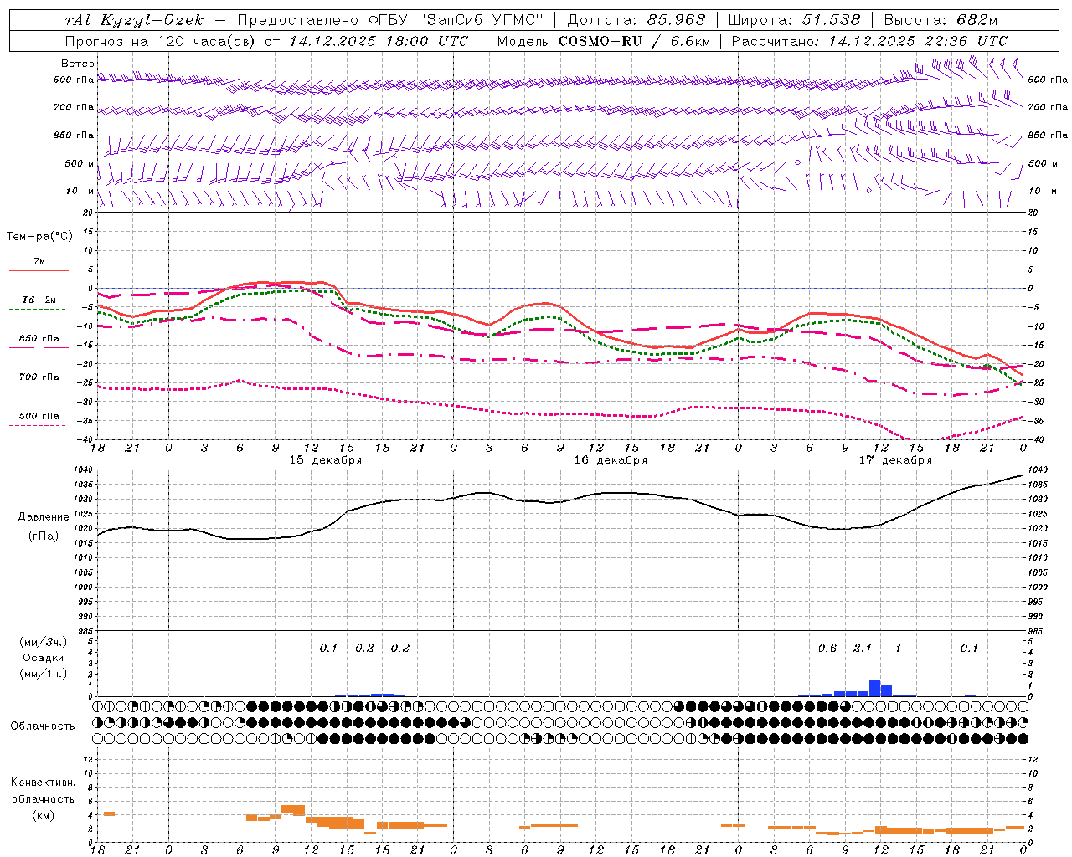Click the longitude value Долгота: 85.963
The width and height of the screenshot is (1072, 857).
[x=636, y=20]
